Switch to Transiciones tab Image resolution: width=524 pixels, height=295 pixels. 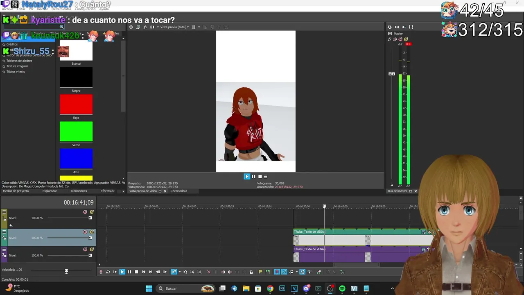79,191
